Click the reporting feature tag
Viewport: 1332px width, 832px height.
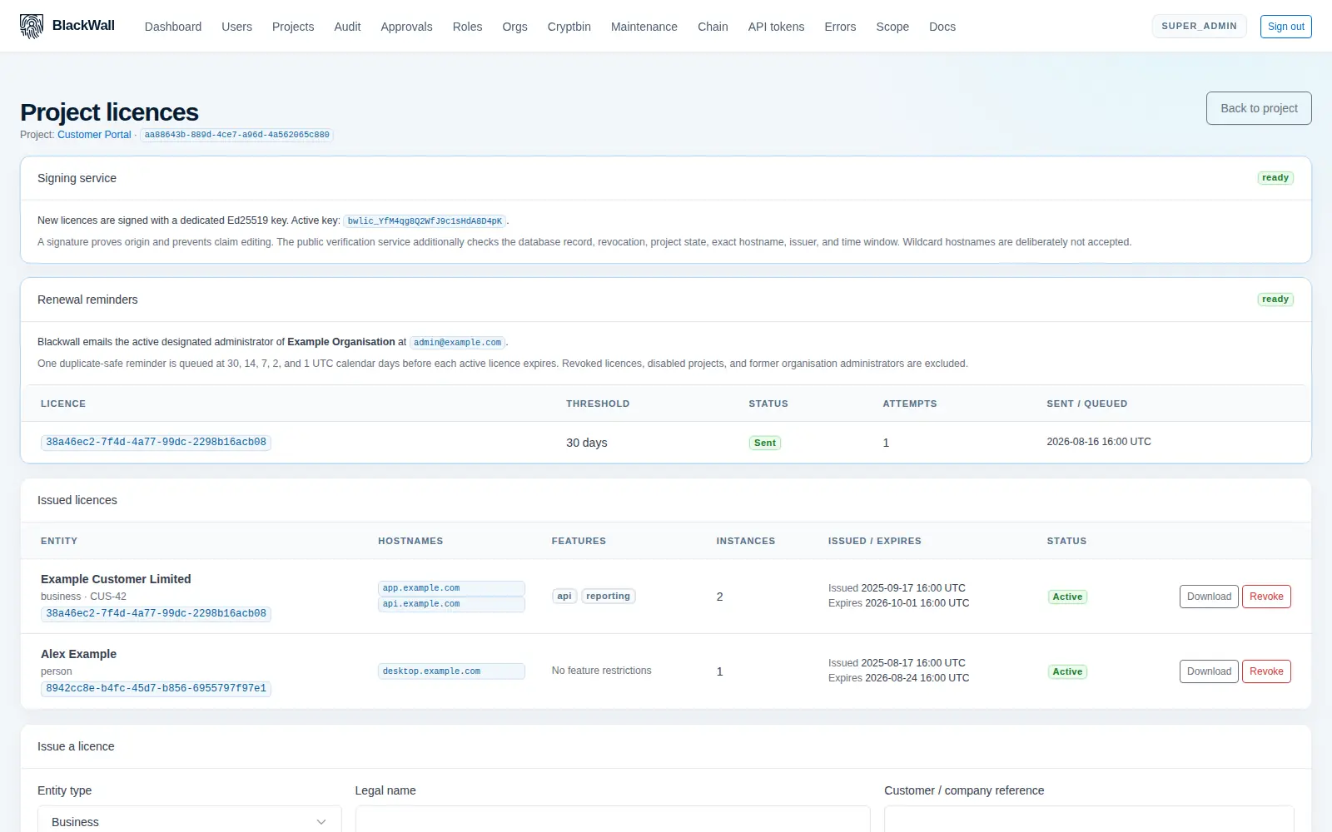coord(608,597)
